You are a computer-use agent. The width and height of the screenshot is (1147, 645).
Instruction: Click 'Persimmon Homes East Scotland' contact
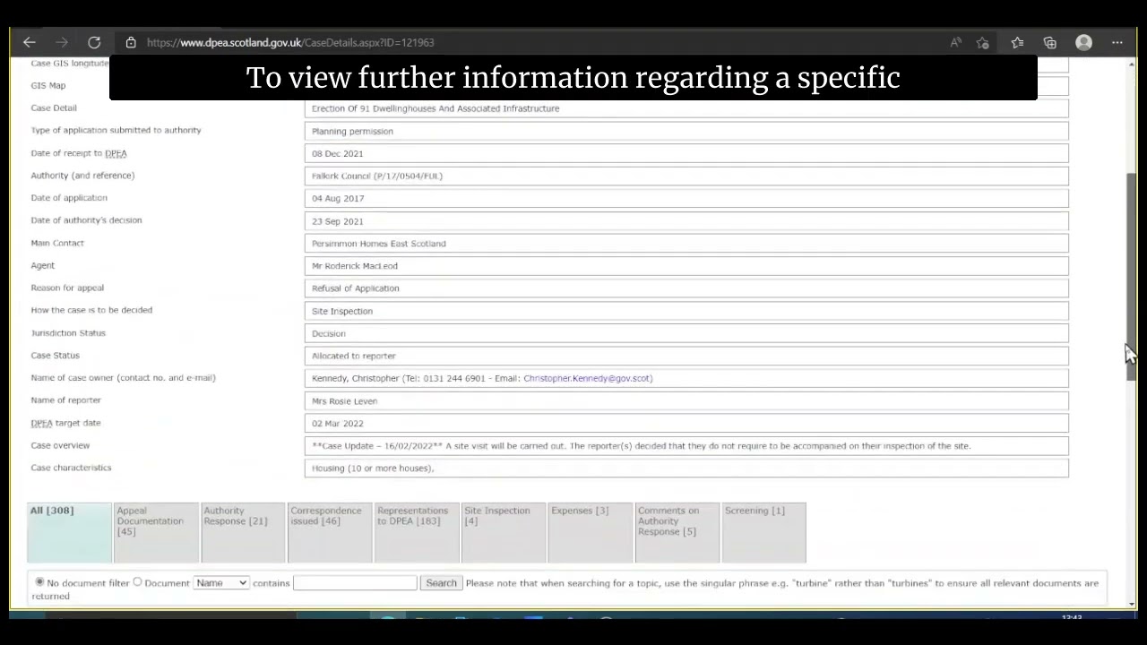(378, 244)
